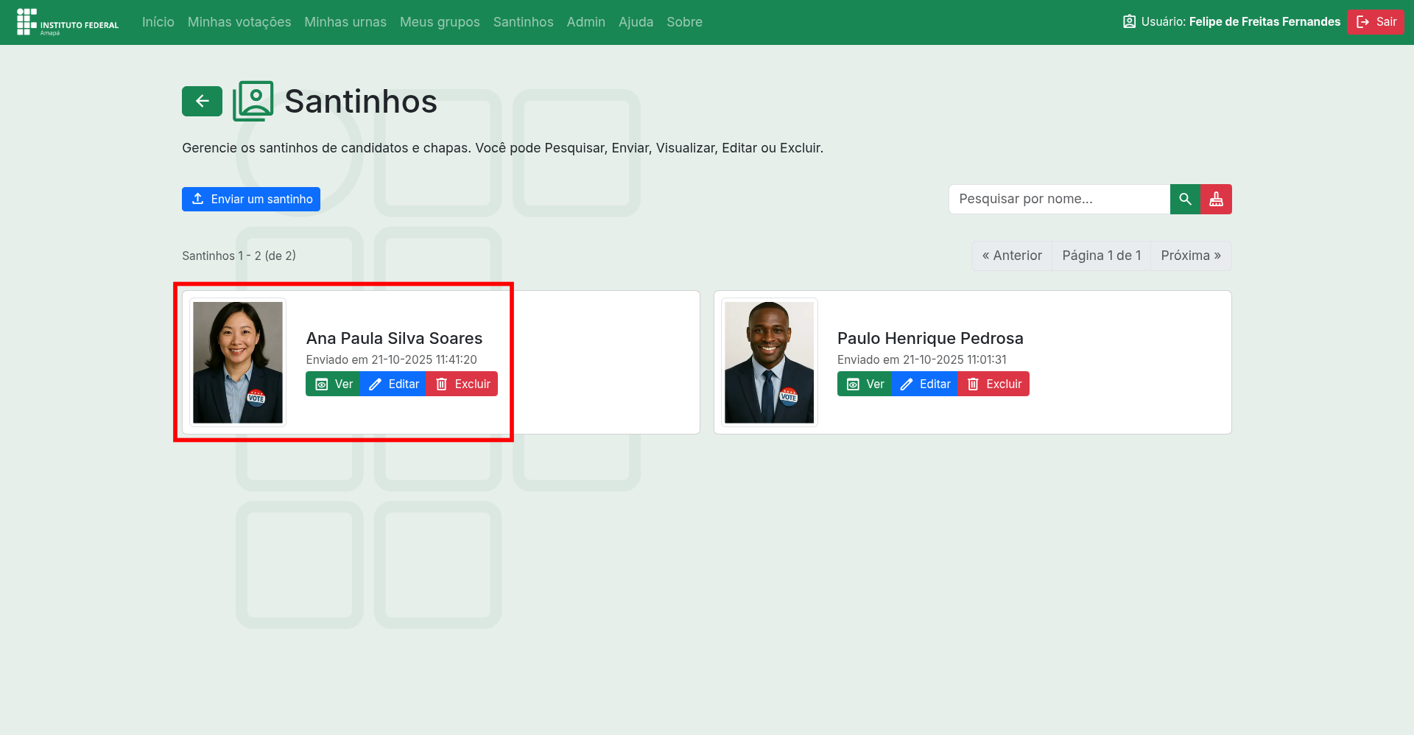Image resolution: width=1414 pixels, height=735 pixels.
Task: View Ana Paula Silva Soares santinho
Action: coord(333,384)
